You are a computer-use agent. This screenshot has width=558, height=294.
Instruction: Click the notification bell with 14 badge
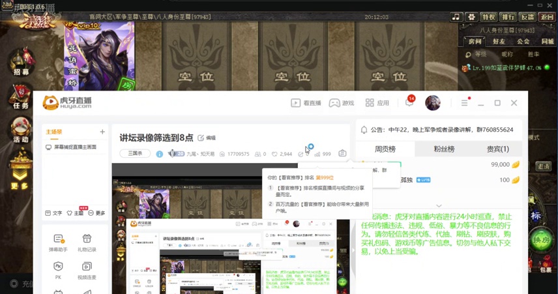click(409, 103)
